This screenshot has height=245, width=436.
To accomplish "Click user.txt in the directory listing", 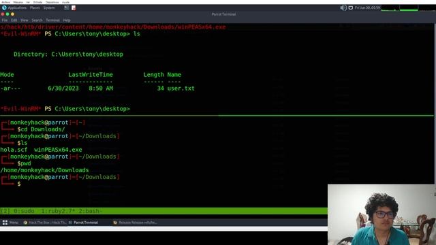I will [x=181, y=88].
